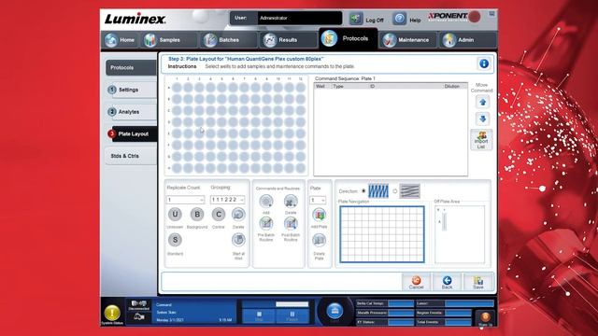Click the Type column header
The image size is (598, 336).
349,87
